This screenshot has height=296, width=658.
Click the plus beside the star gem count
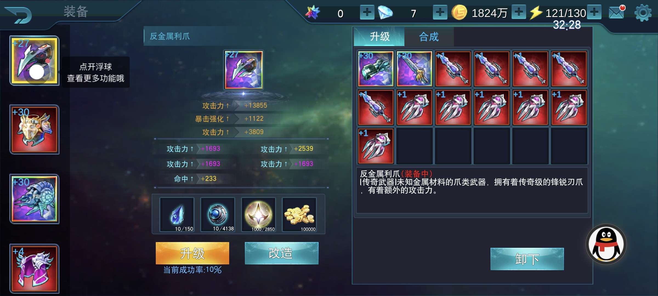pyautogui.click(x=367, y=12)
